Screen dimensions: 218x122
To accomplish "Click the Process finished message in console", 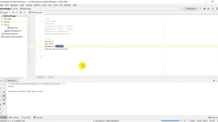I will click(26, 91).
